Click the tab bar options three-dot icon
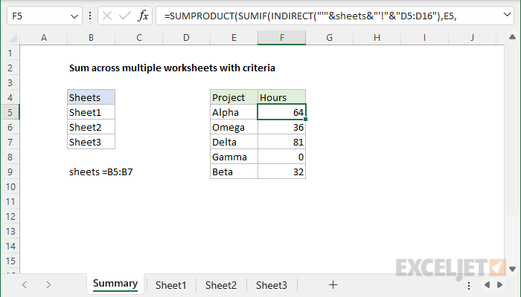This screenshot has width=521, height=297. click(x=469, y=285)
